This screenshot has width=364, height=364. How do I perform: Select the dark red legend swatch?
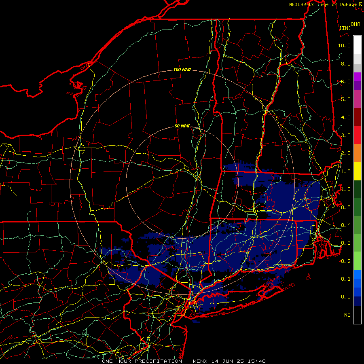pos(357,117)
